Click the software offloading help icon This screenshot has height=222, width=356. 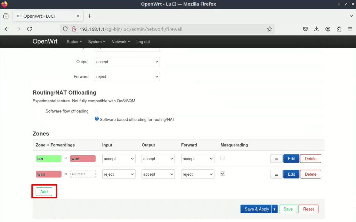pyautogui.click(x=97, y=119)
